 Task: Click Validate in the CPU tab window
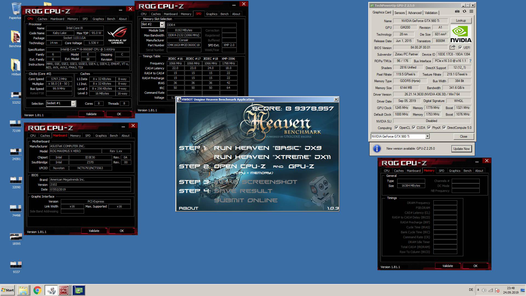coord(91,114)
